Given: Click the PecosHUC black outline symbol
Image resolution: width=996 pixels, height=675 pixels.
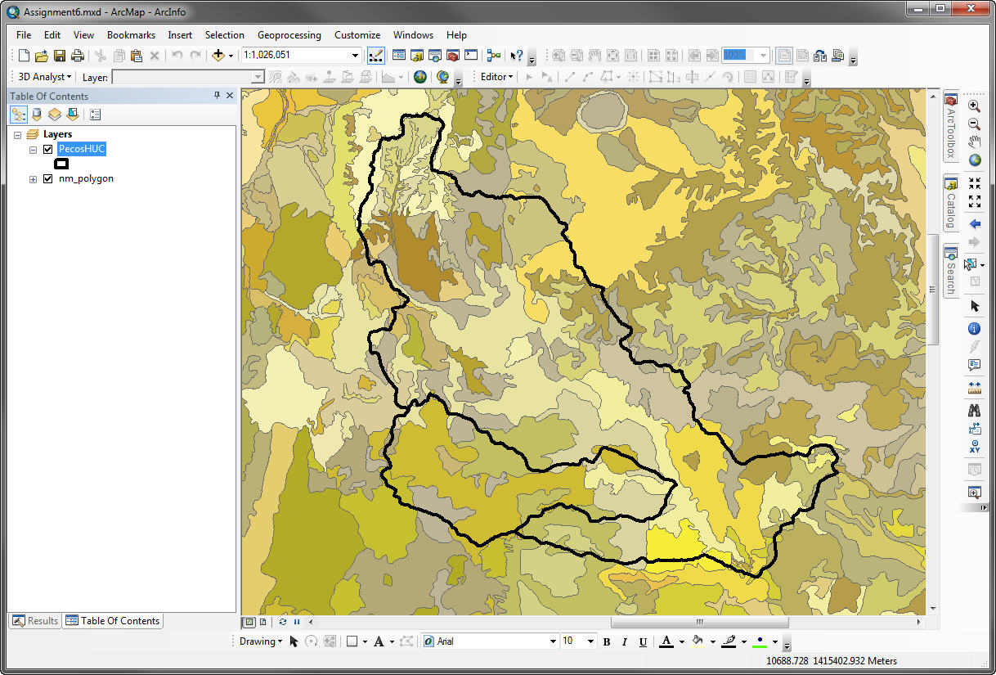Looking at the screenshot, I should [61, 164].
